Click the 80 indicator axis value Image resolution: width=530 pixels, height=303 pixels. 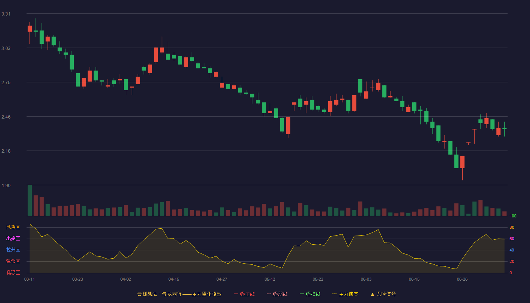tap(512, 227)
